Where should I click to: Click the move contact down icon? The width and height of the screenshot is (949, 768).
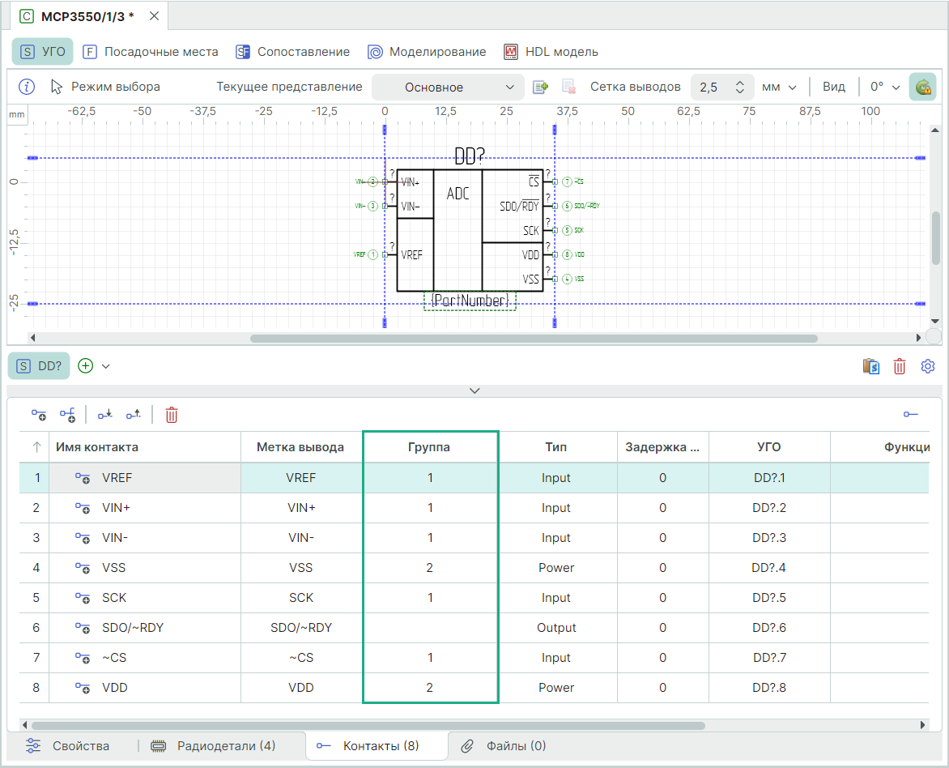pyautogui.click(x=105, y=416)
